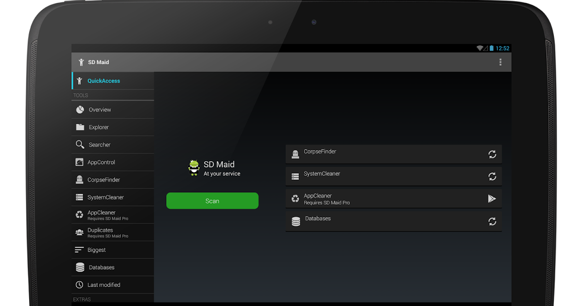The width and height of the screenshot is (583, 306).
Task: Refresh the SystemCleaner card
Action: (x=492, y=176)
